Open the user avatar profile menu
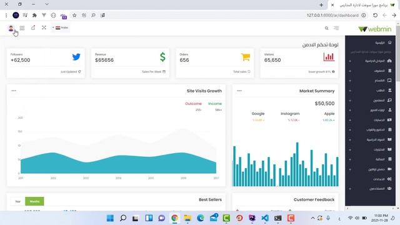Screen dimensions: 400x225 [11, 28]
